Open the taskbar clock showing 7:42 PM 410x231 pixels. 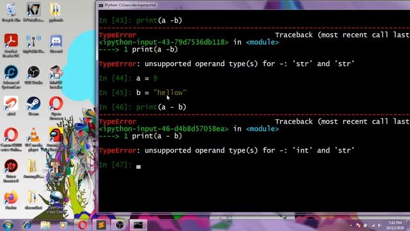coord(395,225)
